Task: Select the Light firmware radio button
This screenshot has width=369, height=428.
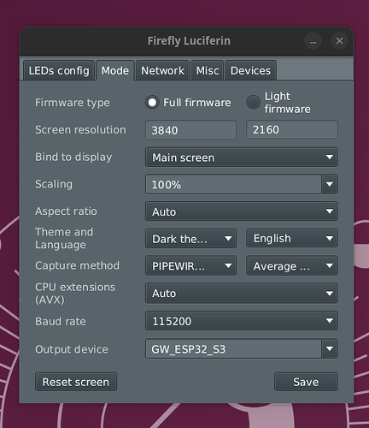Action: 253,103
